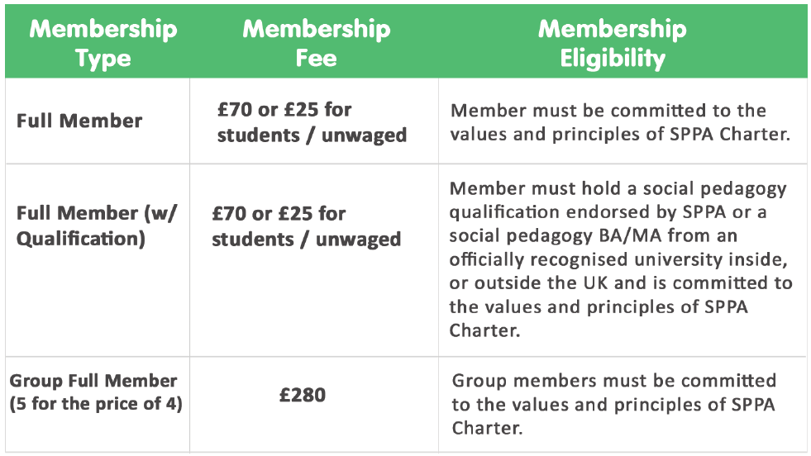The width and height of the screenshot is (811, 456).
Task: Click the "Membership Type" column header
Action: coord(103,44)
